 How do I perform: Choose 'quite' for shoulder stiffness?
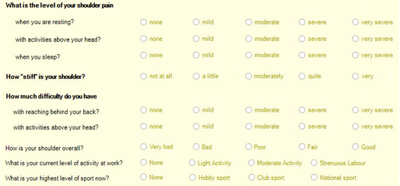point(302,76)
